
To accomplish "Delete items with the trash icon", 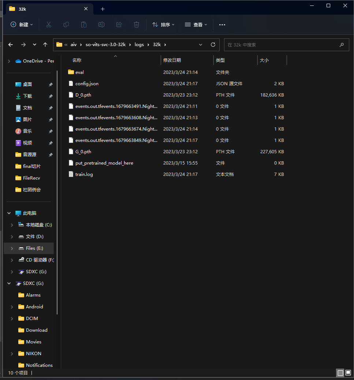I will 136,25.
